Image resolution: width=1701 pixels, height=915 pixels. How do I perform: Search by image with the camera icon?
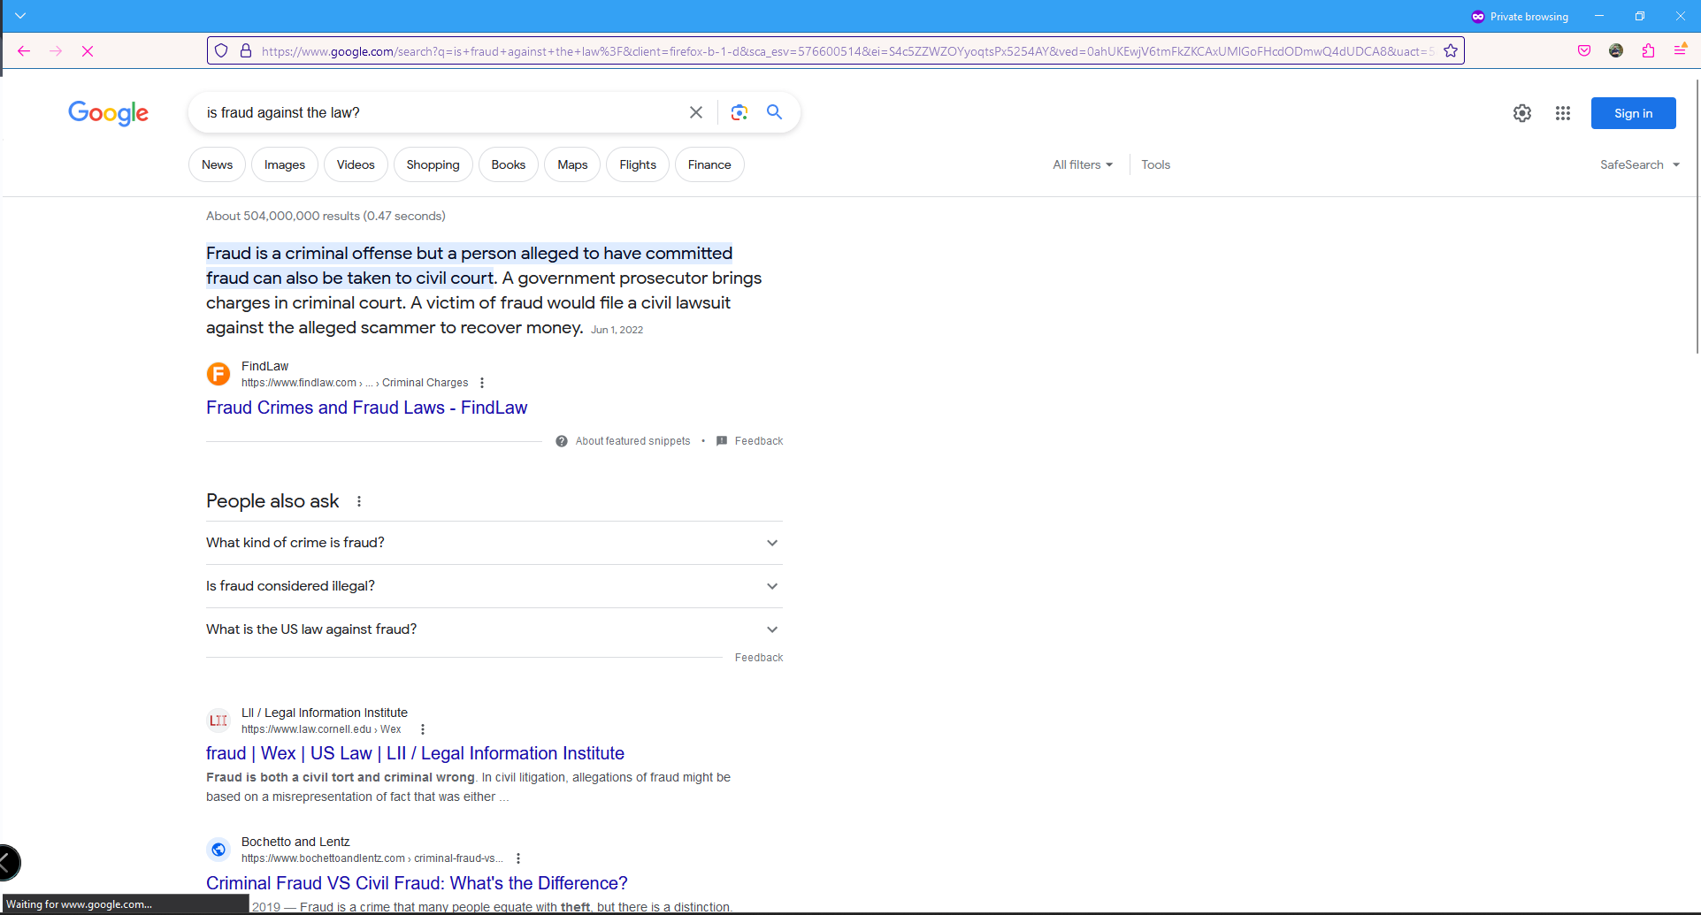point(739,112)
